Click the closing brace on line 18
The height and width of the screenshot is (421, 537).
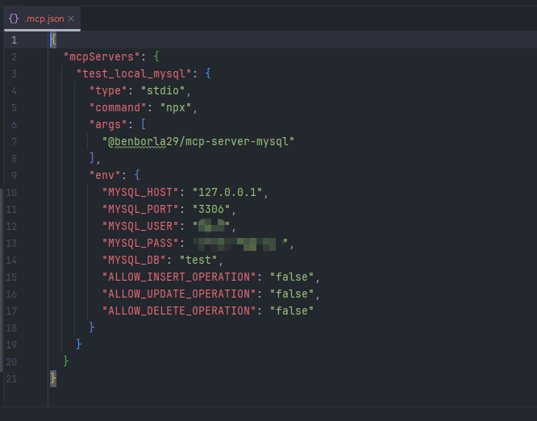pyautogui.click(x=92, y=327)
